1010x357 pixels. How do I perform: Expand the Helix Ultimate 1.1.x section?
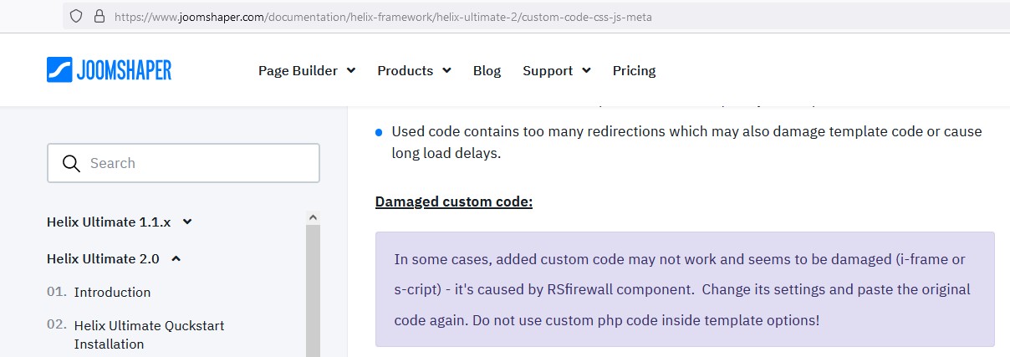coord(120,222)
